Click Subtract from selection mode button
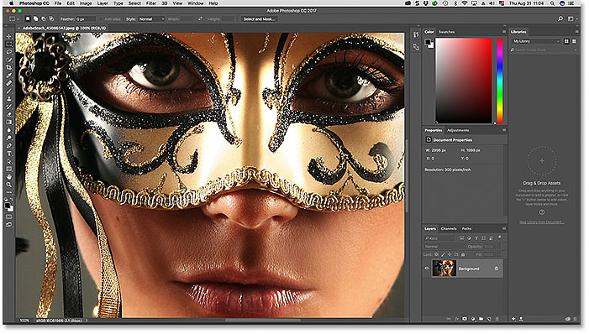589x334 pixels. (x=44, y=18)
